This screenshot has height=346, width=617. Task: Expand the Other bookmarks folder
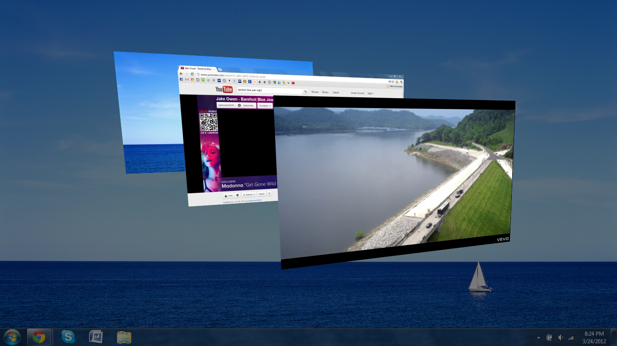[x=395, y=86]
